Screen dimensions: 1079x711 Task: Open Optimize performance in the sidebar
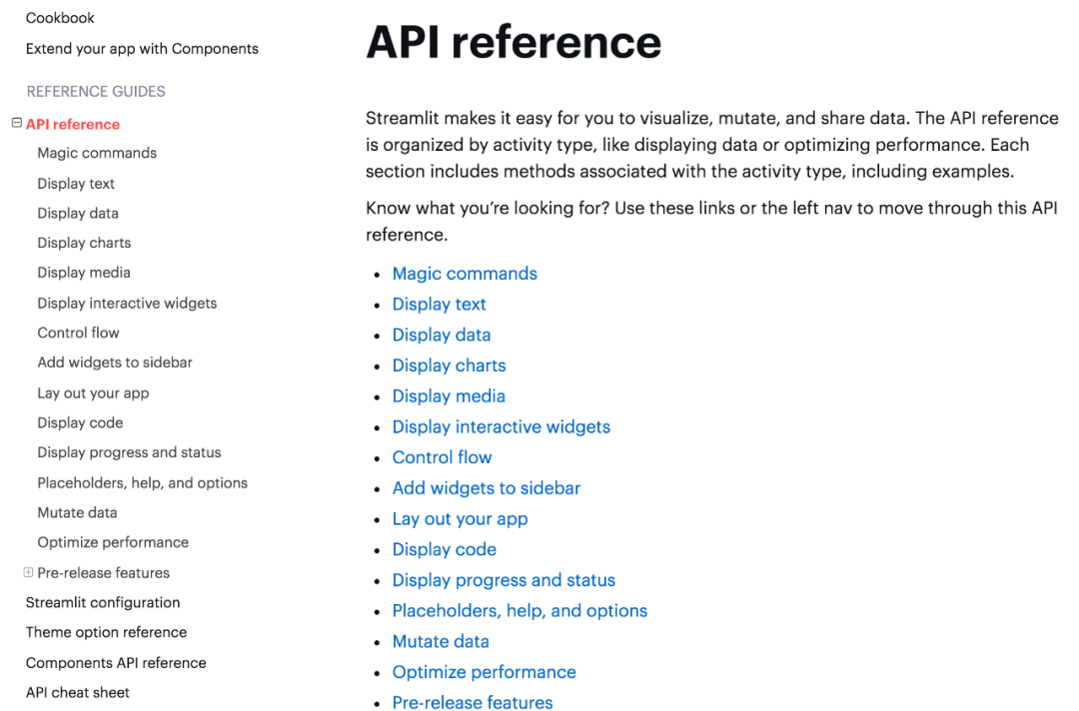pyautogui.click(x=113, y=542)
